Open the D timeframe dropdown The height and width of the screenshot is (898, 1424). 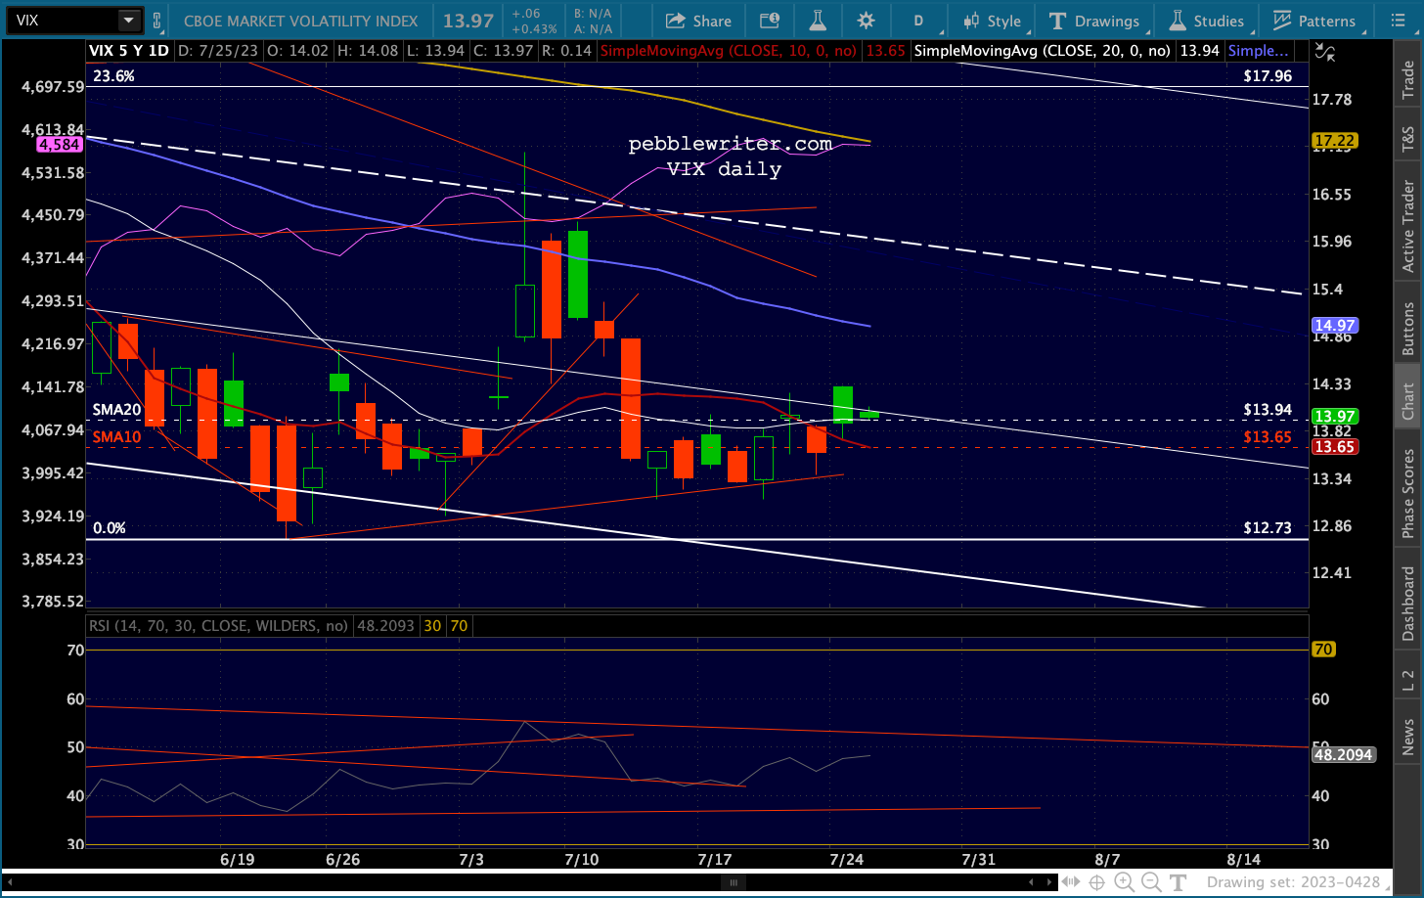(918, 21)
